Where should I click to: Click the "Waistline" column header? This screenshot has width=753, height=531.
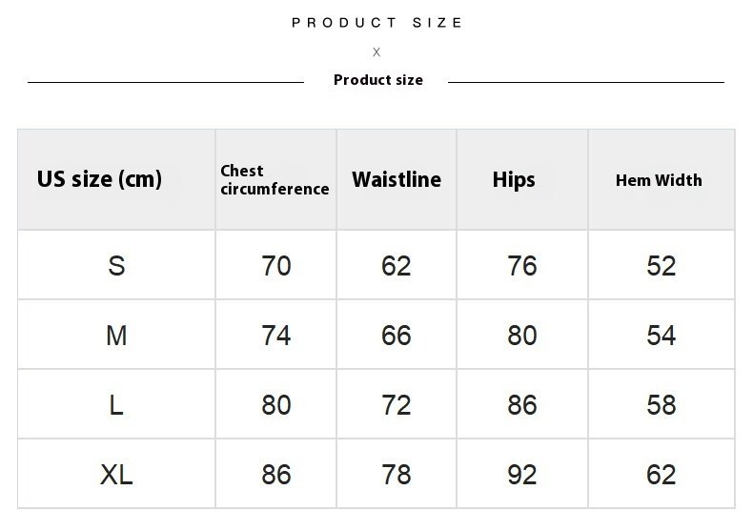[x=397, y=179]
